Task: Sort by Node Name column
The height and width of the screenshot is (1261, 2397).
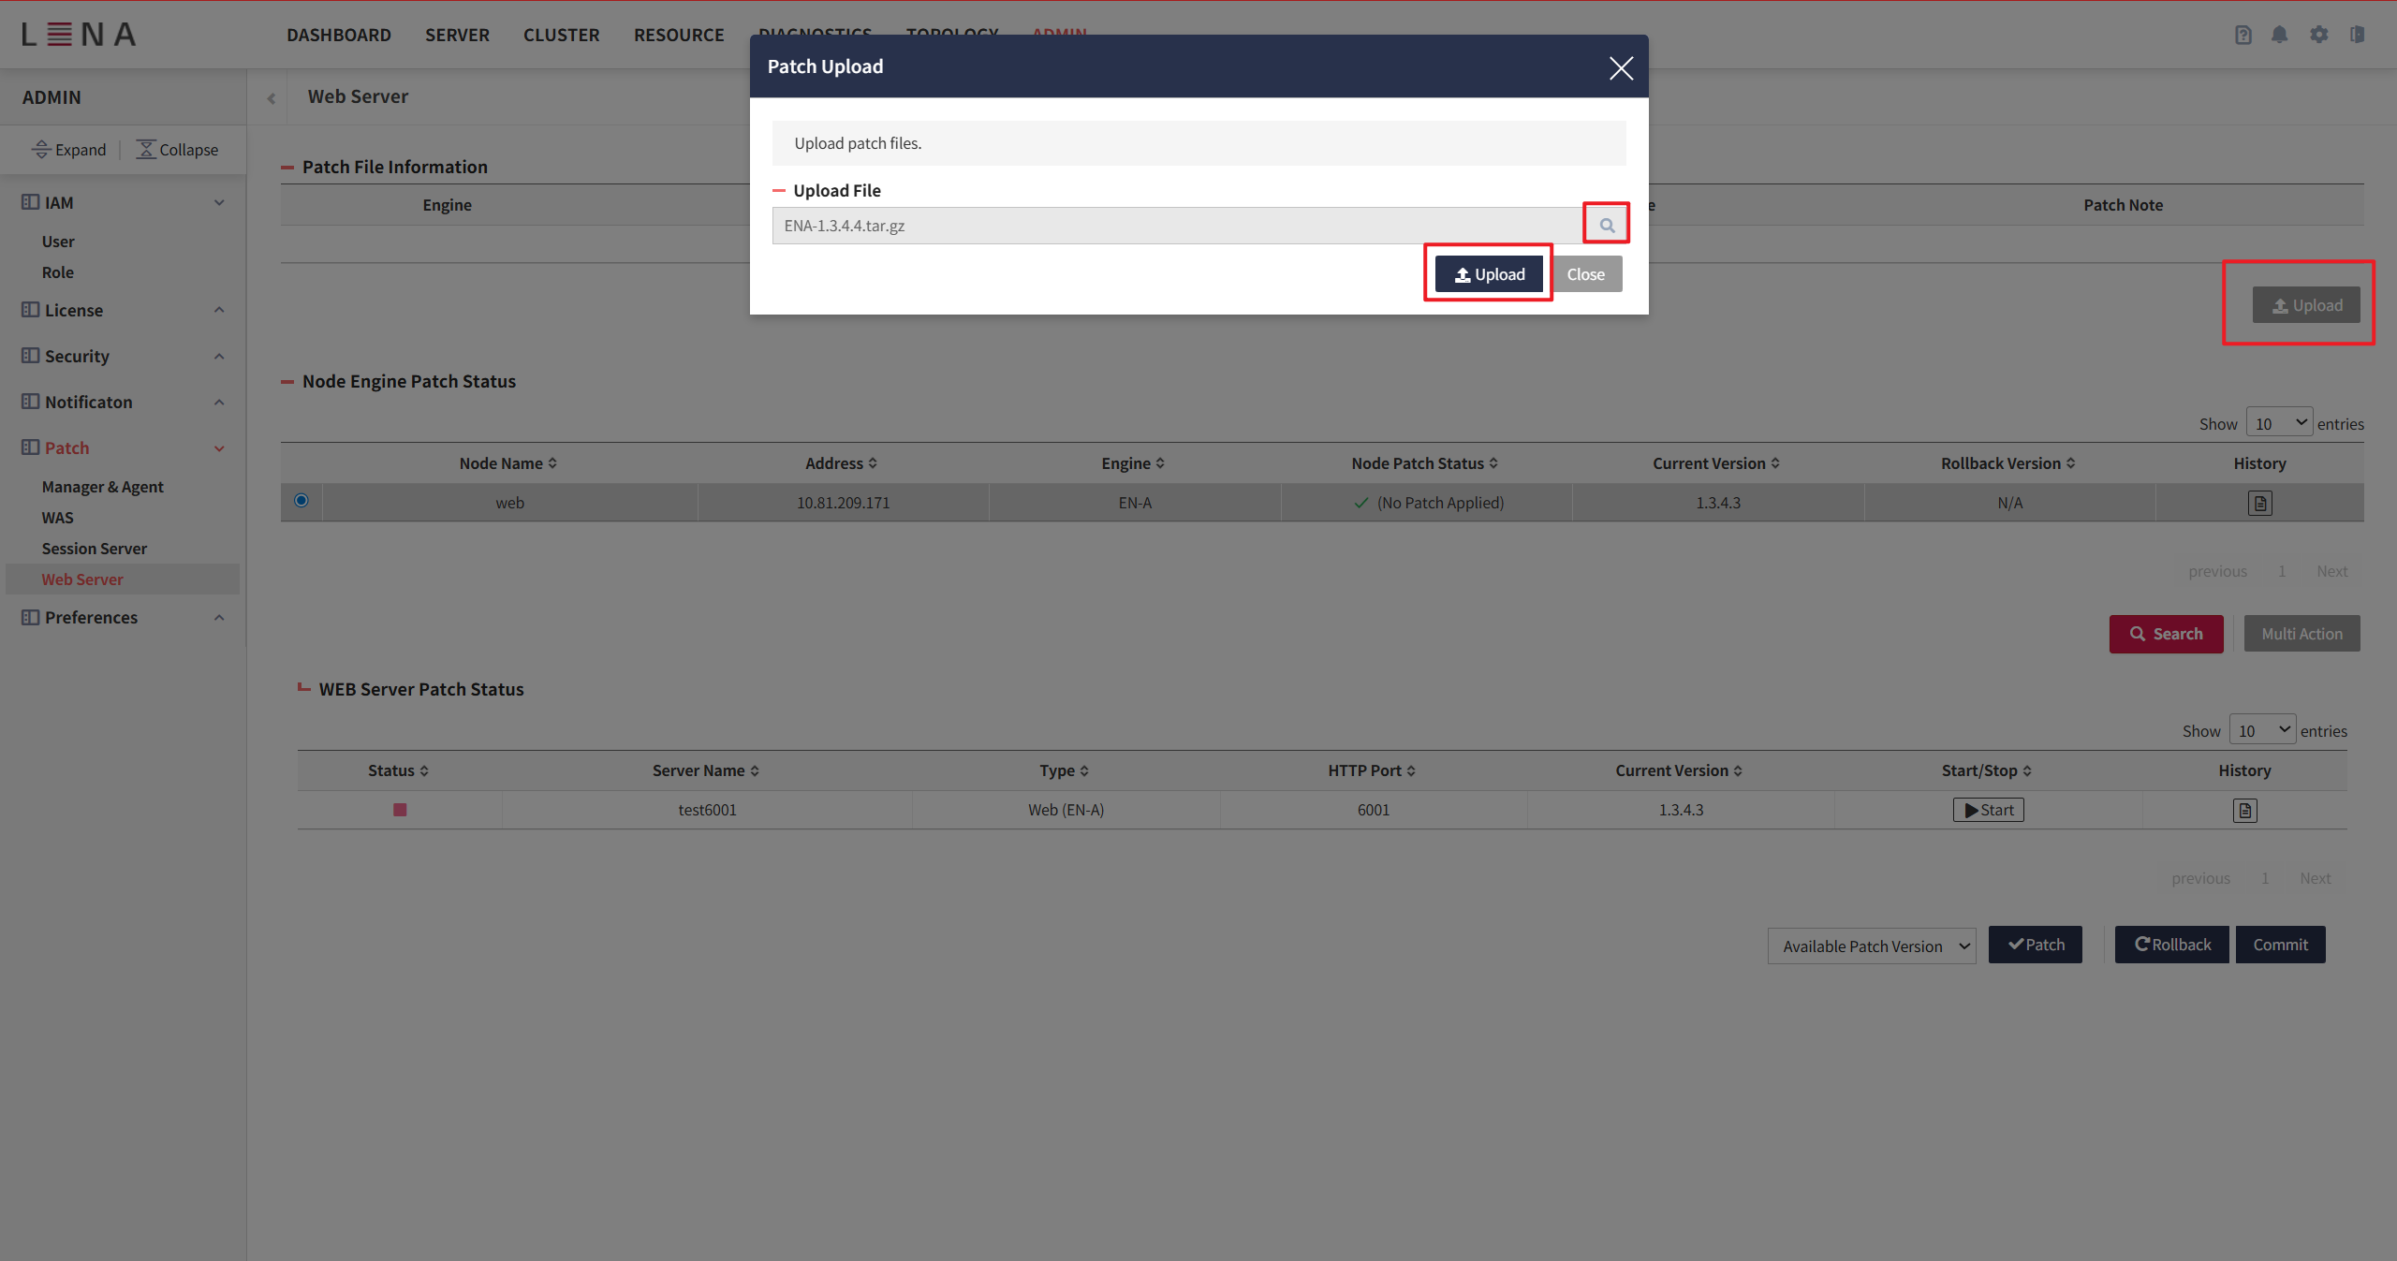Action: pyautogui.click(x=508, y=463)
